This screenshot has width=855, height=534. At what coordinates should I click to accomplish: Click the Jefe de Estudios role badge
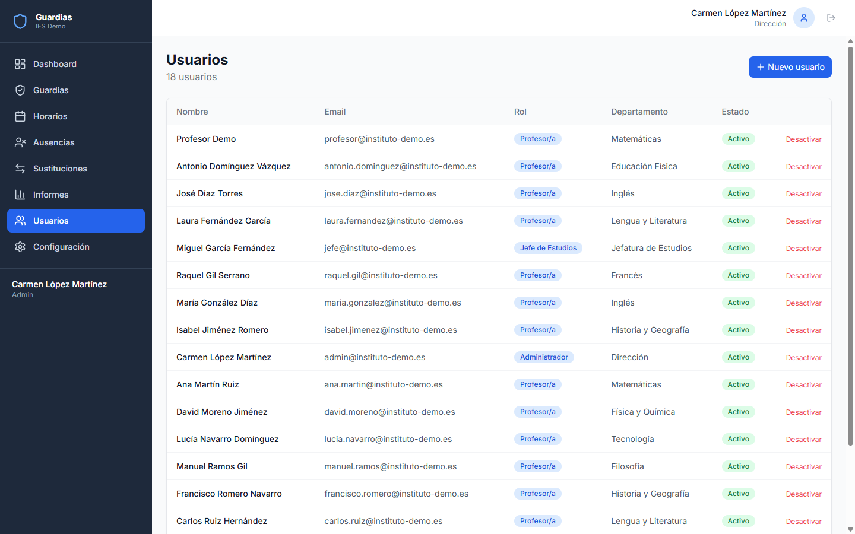(x=548, y=248)
